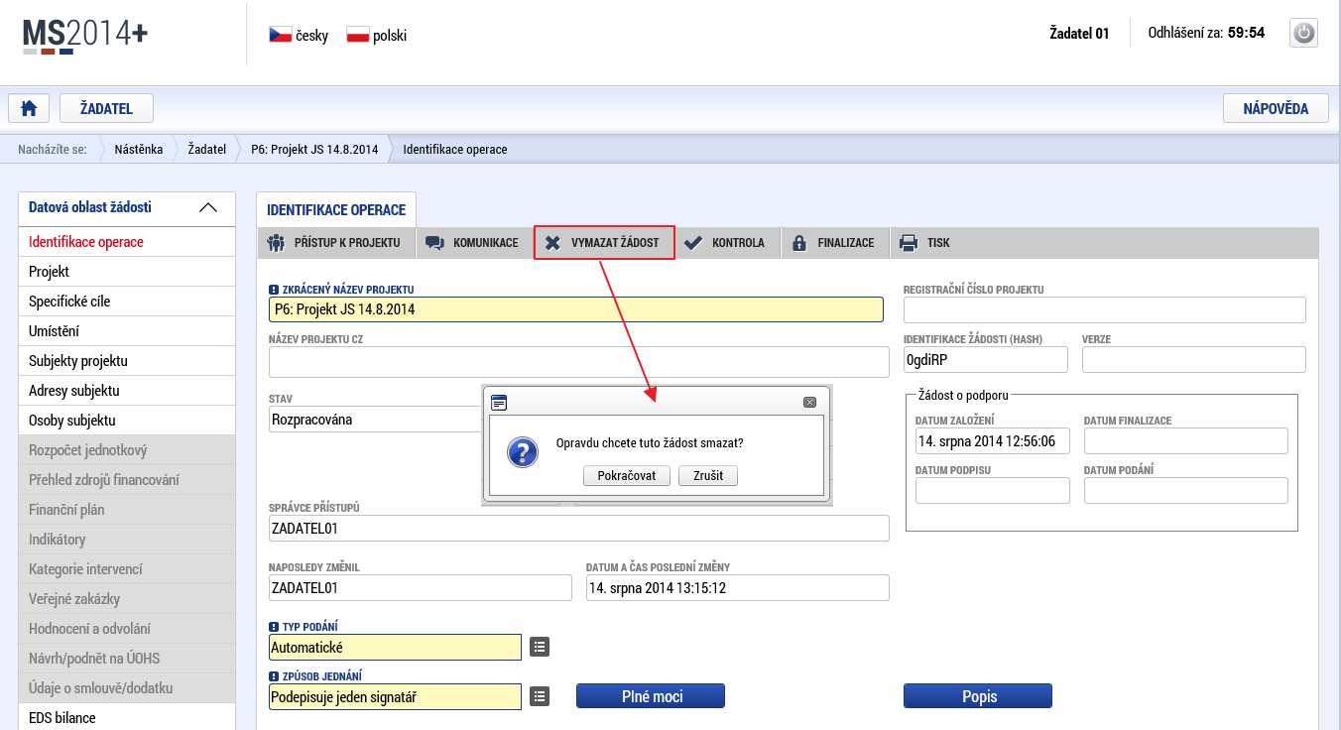Select Identifikace operace in the sidebar

pos(127,242)
